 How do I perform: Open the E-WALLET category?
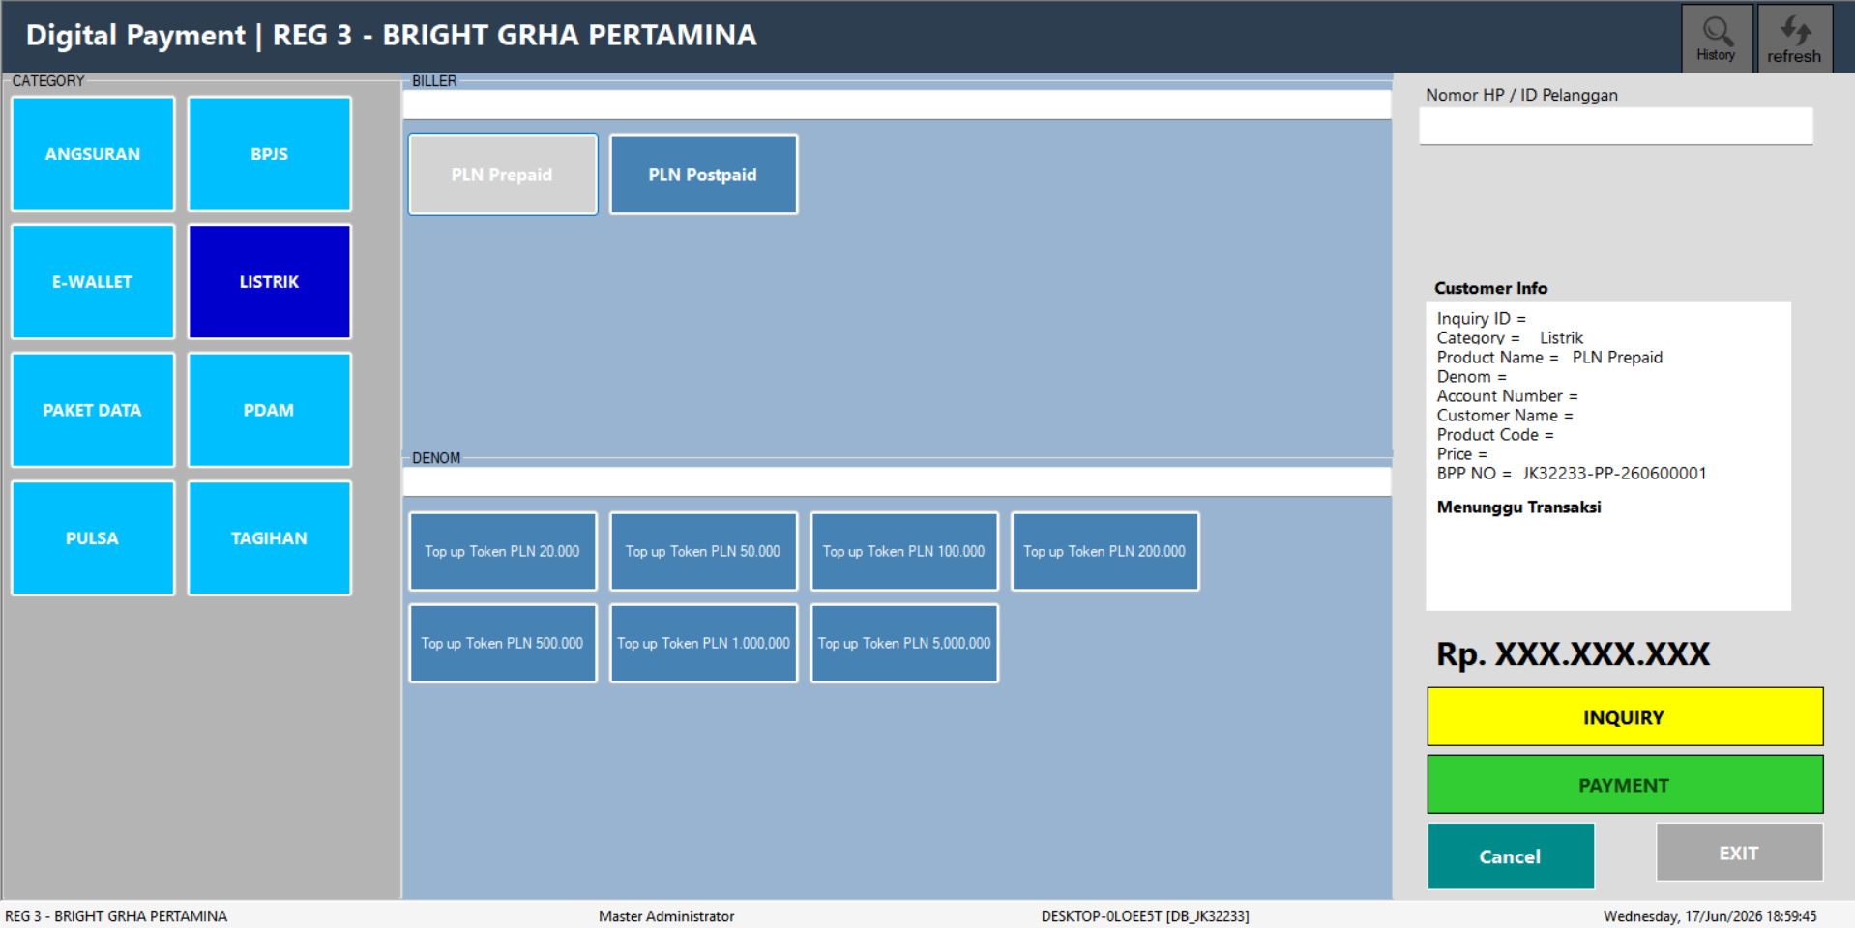click(93, 282)
